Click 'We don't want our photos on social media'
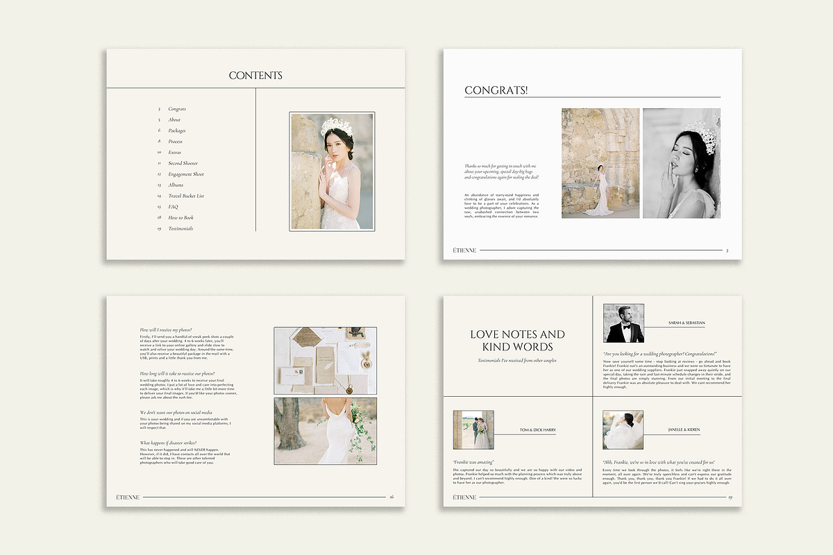 pos(176,412)
